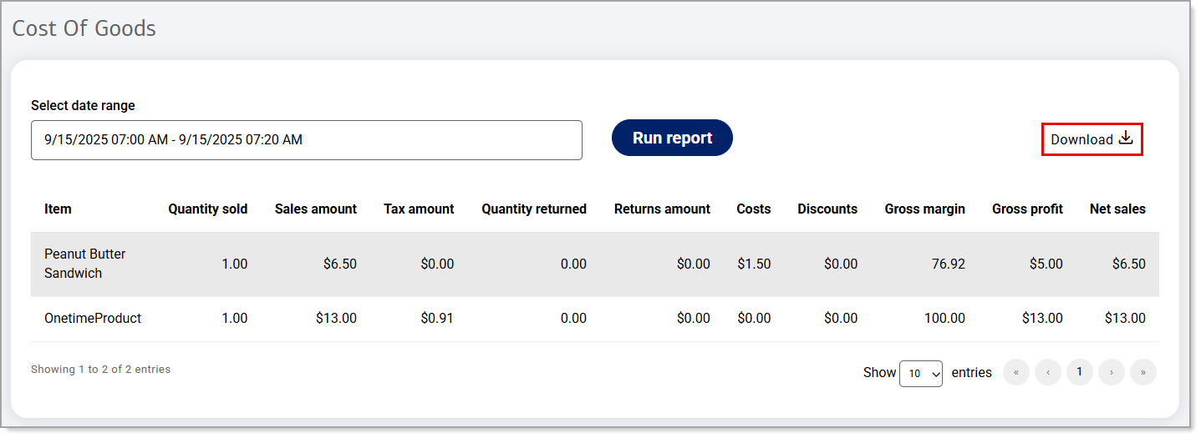Jump to last page of results
This screenshot has height=438, width=1201.
[x=1142, y=372]
